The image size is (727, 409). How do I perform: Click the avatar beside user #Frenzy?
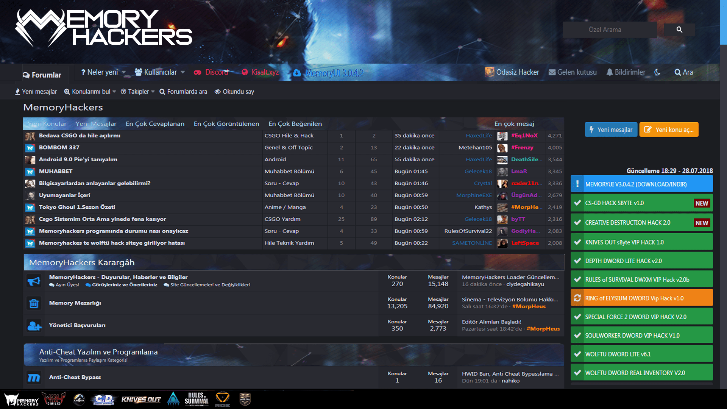click(502, 148)
